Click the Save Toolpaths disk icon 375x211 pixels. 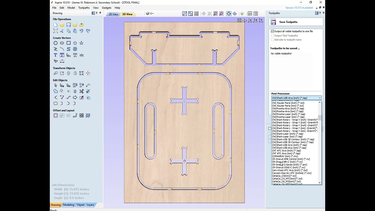coord(273,22)
